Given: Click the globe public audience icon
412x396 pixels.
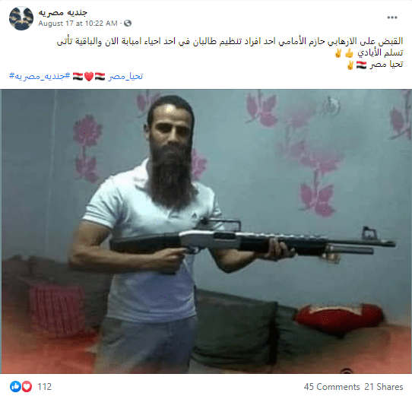Looking at the screenshot, I should click(128, 24).
